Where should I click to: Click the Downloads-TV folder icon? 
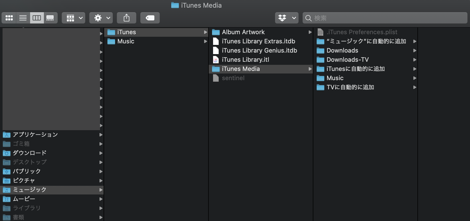(x=320, y=60)
